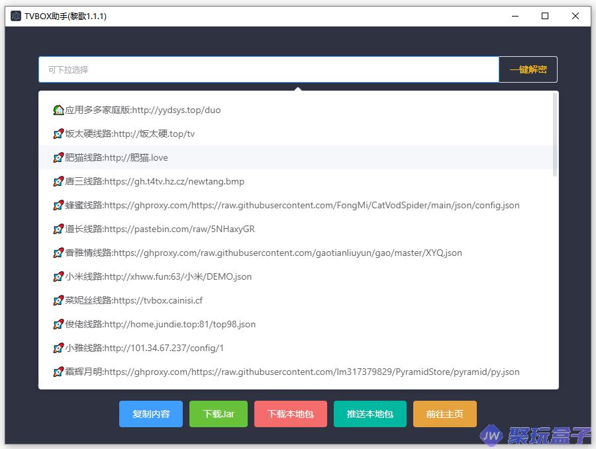
Task: Click the rocket icon beside 霜辉月明
Action: 58,372
